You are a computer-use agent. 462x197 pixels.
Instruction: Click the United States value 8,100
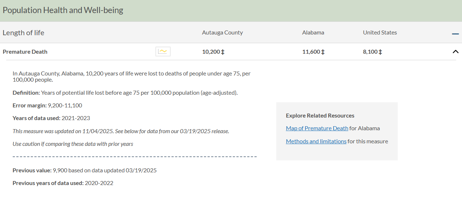[x=370, y=52]
